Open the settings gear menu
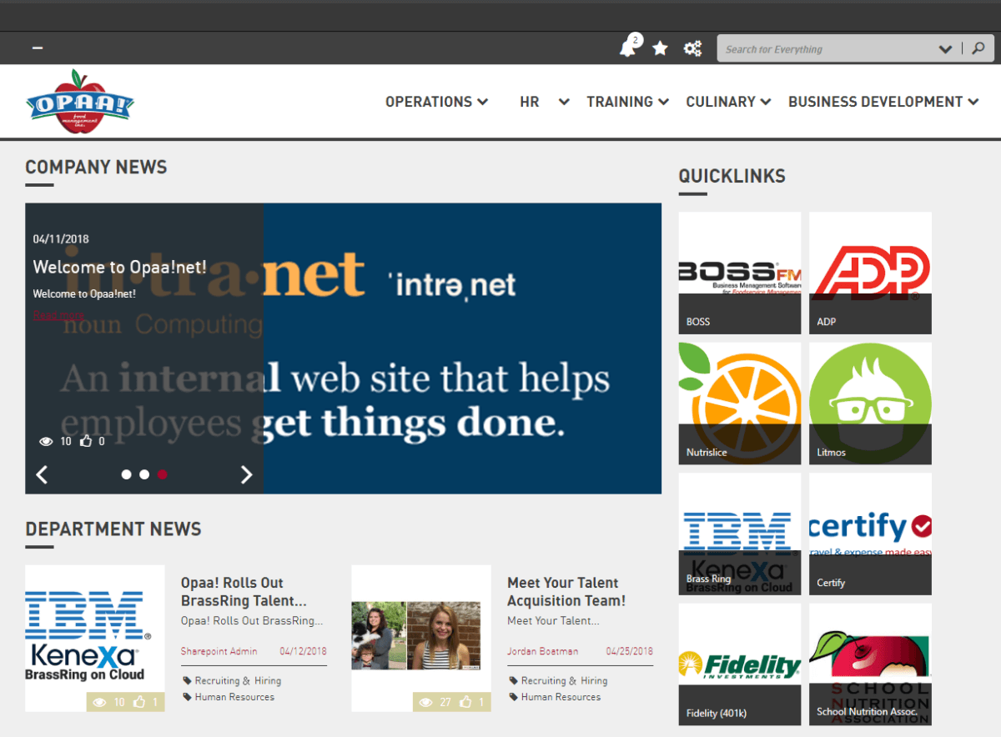Image resolution: width=1001 pixels, height=737 pixels. pyautogui.click(x=692, y=48)
